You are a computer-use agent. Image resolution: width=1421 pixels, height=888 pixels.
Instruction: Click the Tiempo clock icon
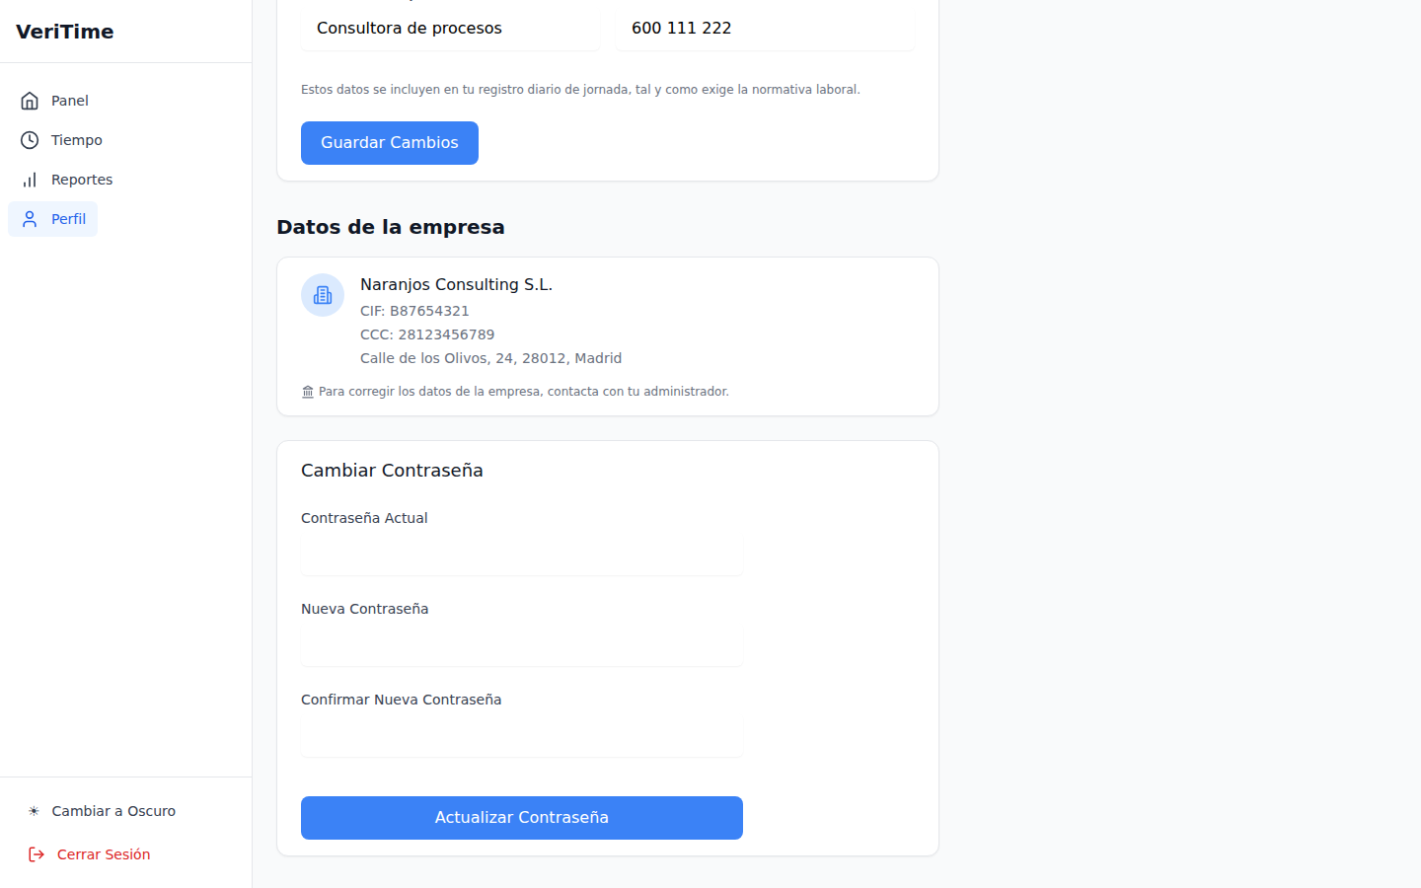point(30,140)
